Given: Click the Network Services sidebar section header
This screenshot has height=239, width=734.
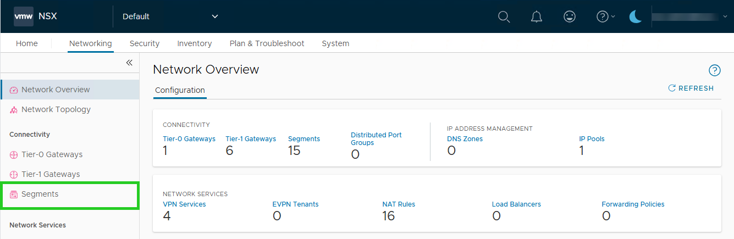Looking at the screenshot, I should 37,225.
